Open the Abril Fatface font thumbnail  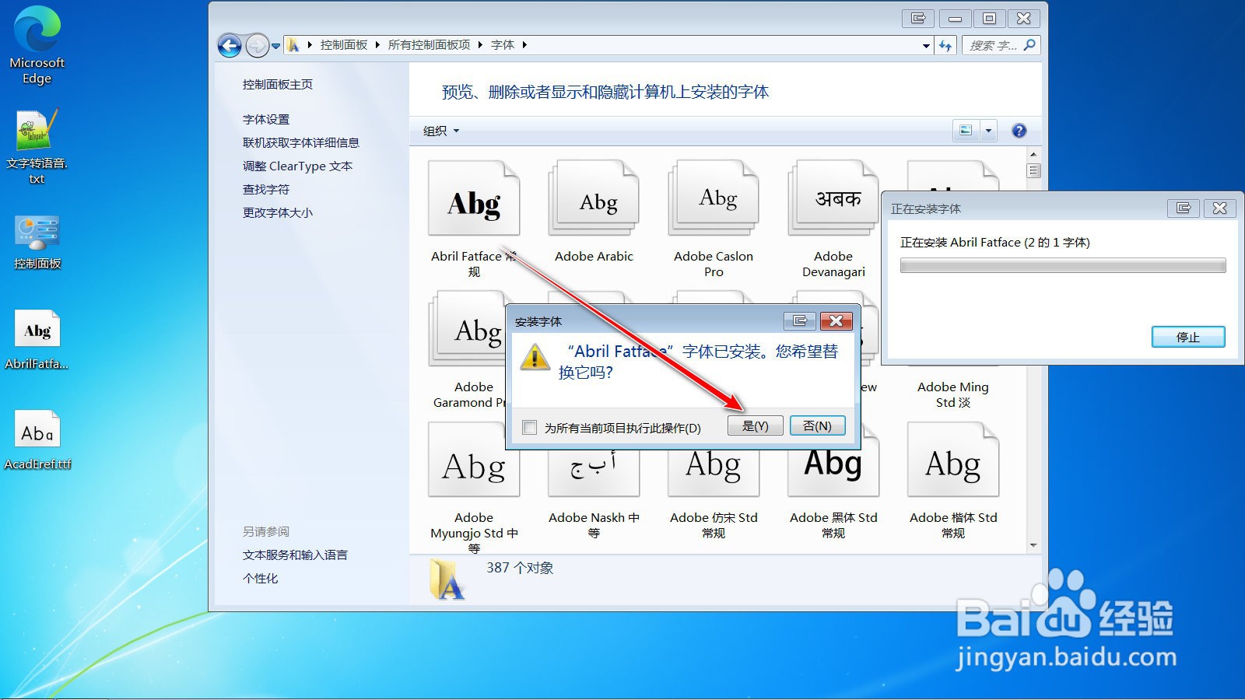(474, 199)
